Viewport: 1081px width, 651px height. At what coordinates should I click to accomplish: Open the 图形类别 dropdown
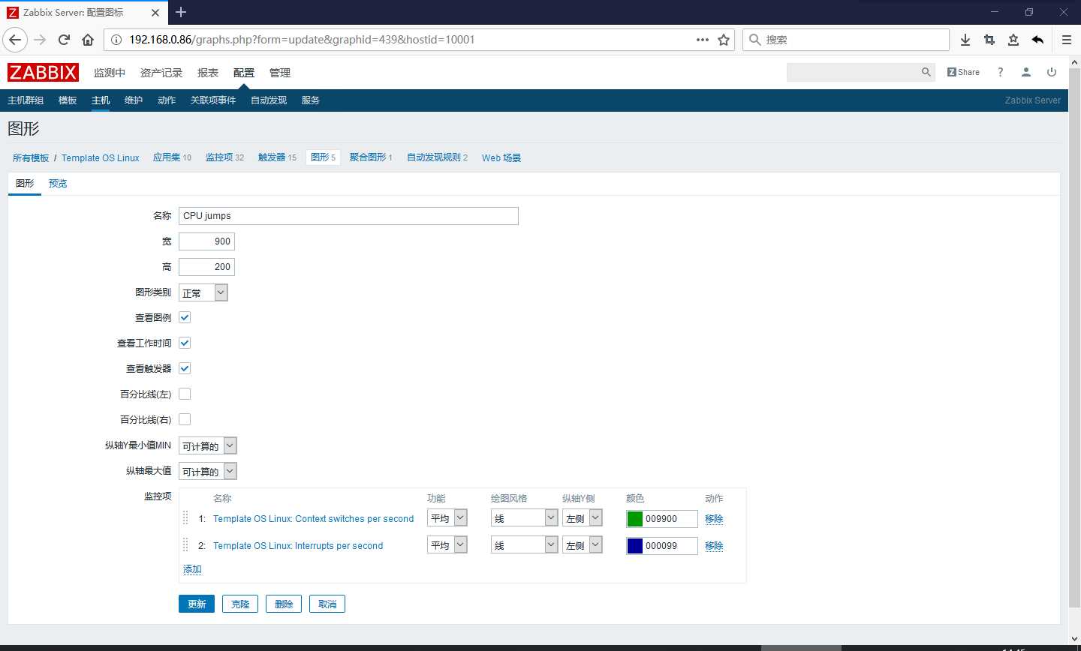pos(203,292)
